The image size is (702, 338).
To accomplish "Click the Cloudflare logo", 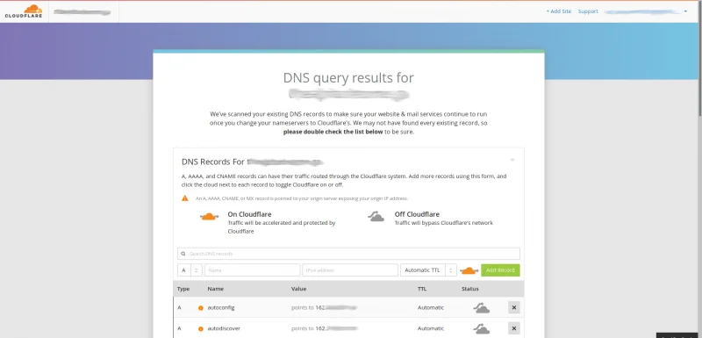I will coord(24,11).
